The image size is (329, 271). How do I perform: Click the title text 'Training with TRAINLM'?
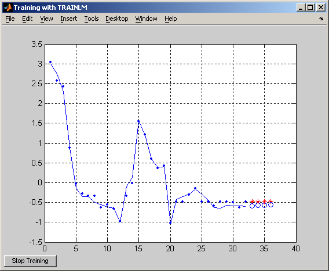[x=50, y=8]
